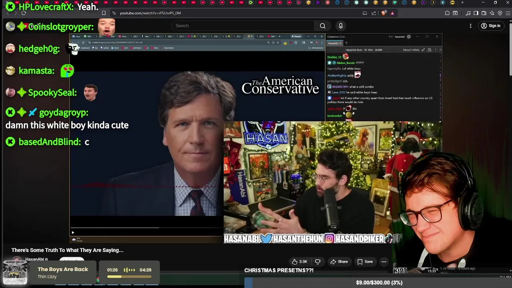Click the damn this white boy kinda cute message
The image size is (512, 288).
coord(67,125)
